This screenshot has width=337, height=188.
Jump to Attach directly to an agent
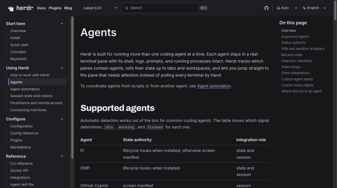point(302,91)
